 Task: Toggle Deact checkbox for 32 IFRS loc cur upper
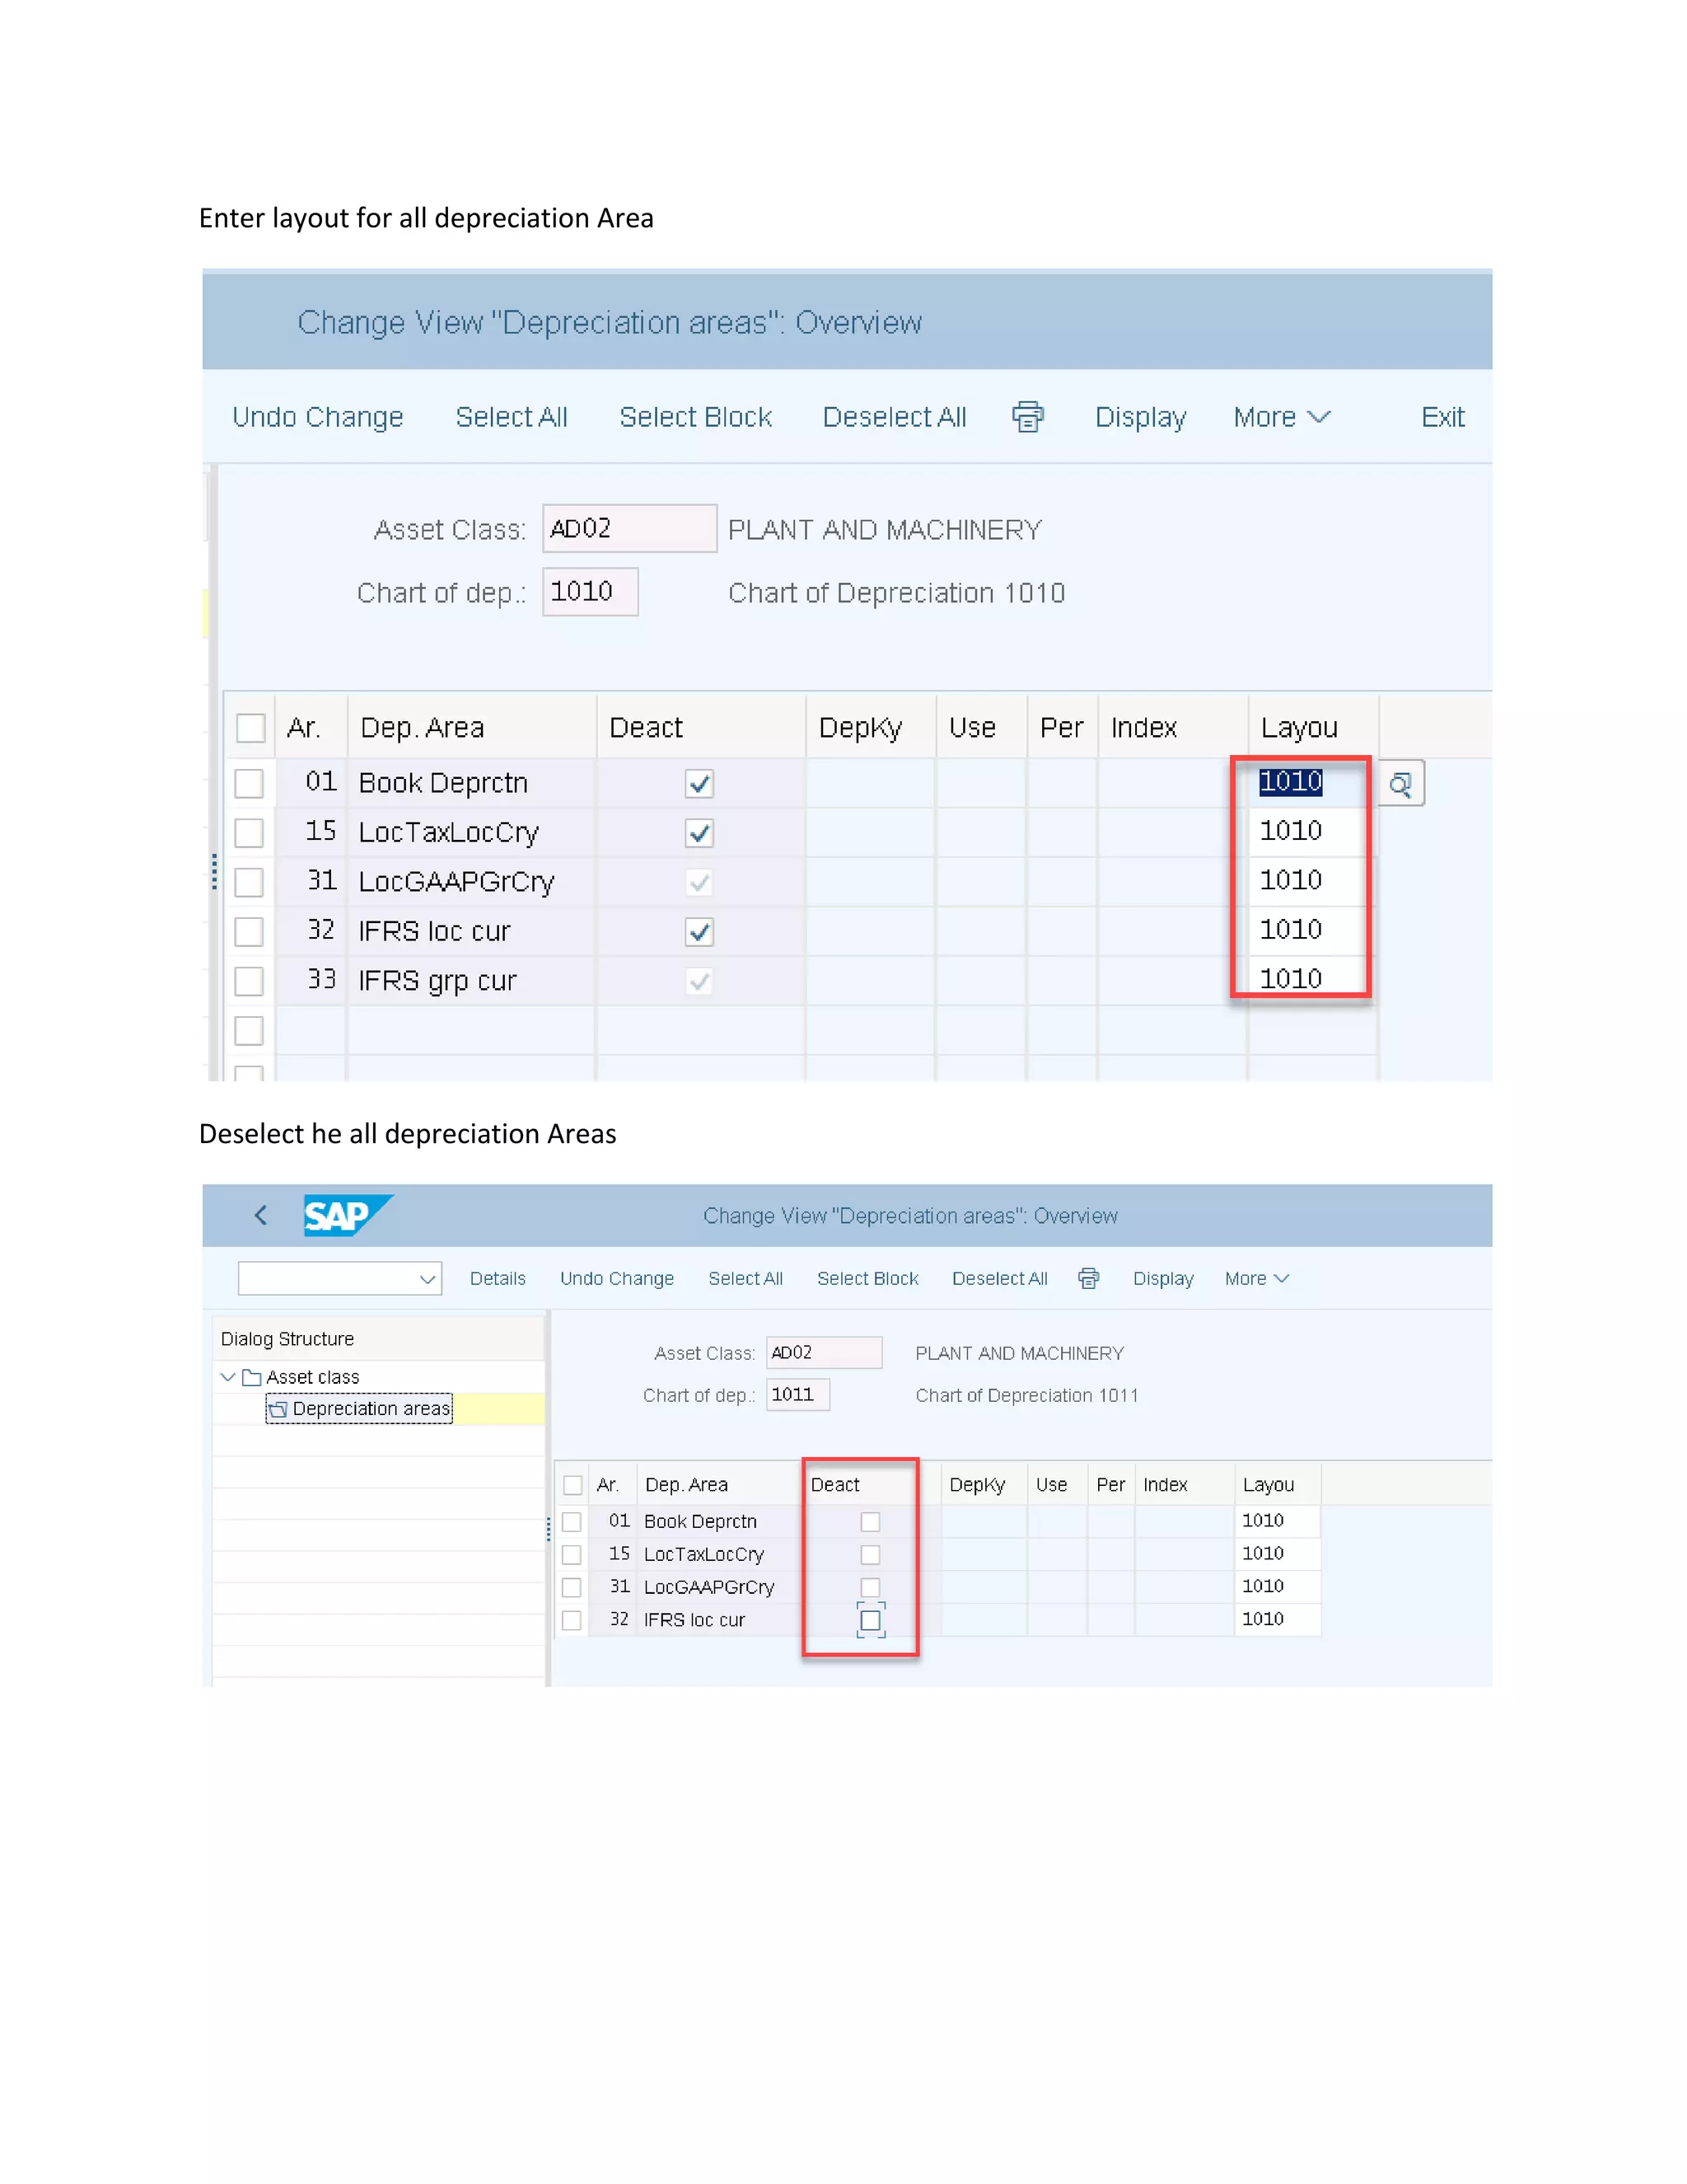click(699, 931)
